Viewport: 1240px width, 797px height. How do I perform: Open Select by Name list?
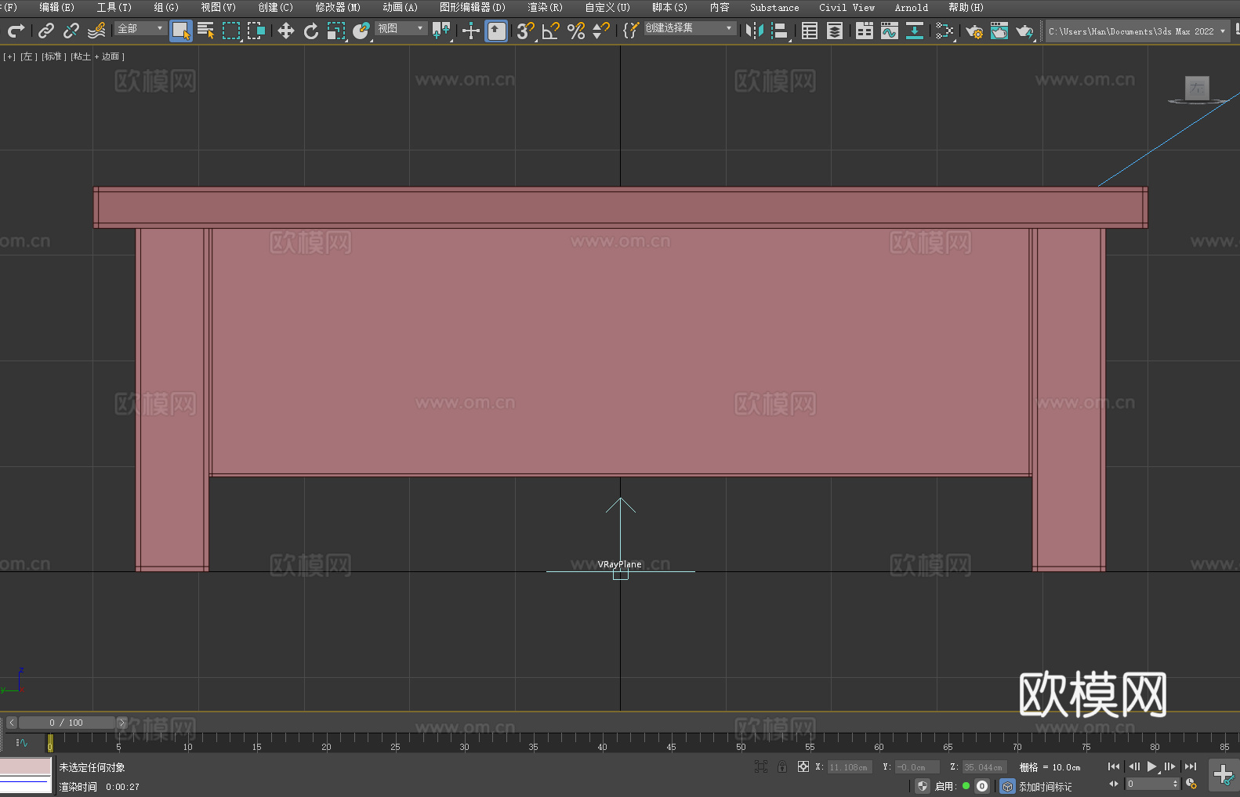coord(206,31)
